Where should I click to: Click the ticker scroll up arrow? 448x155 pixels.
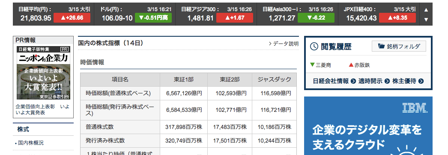(x=426, y=10)
